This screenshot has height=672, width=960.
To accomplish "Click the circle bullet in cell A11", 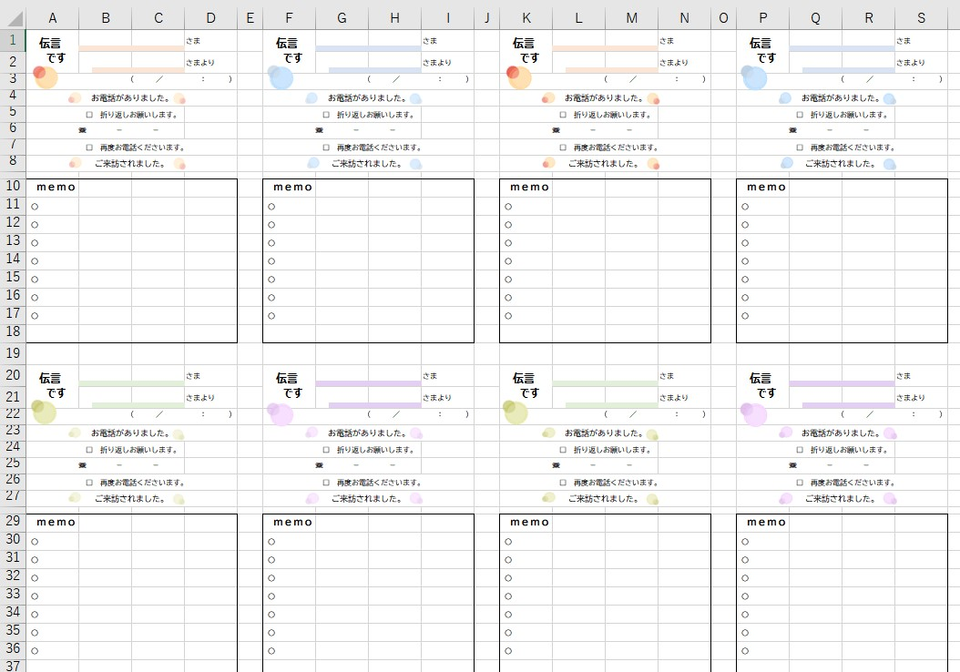I will (35, 207).
